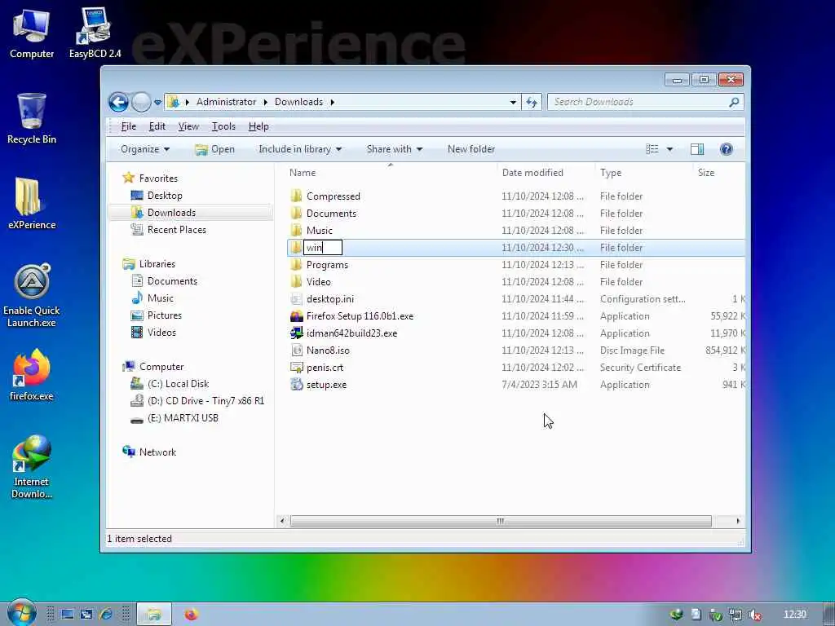The width and height of the screenshot is (835, 626).
Task: Open the recent pages dropdown arrow
Action: (157, 102)
